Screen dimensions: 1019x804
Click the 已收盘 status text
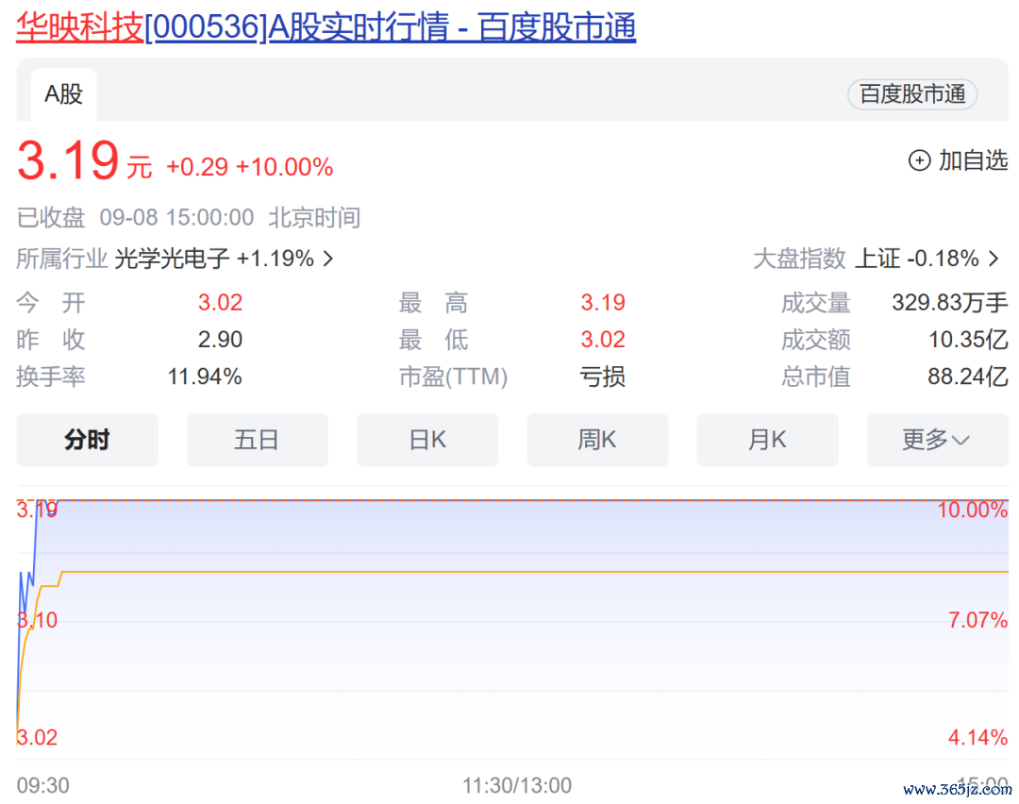[51, 218]
